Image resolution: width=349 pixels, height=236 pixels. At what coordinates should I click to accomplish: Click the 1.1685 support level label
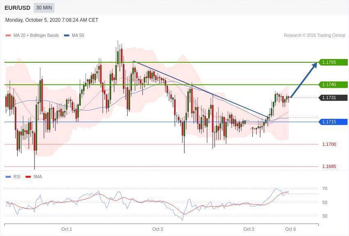(x=329, y=166)
